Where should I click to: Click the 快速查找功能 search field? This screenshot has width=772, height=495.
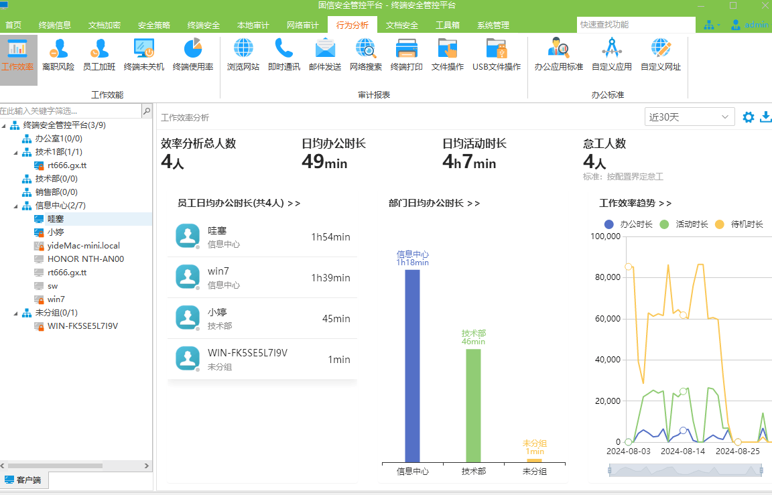(636, 25)
